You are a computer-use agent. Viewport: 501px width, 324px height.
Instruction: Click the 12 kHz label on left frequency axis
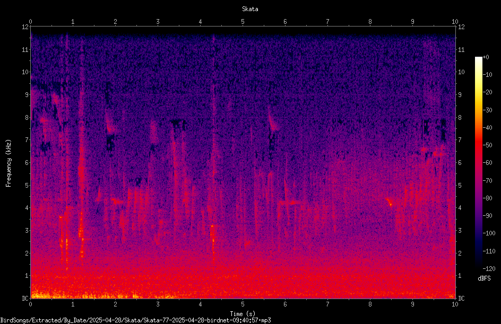pos(25,27)
